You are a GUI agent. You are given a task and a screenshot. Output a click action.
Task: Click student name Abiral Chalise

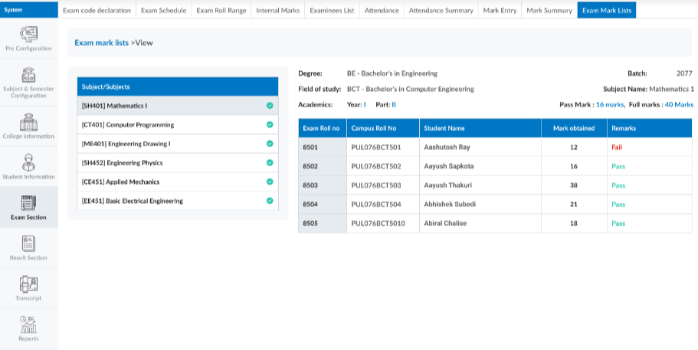point(445,224)
